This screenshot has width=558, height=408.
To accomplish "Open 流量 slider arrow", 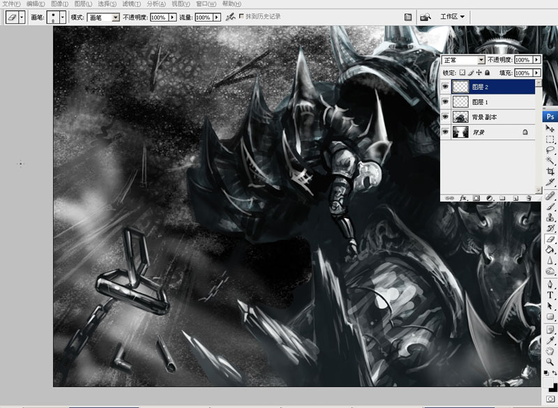I will point(217,17).
